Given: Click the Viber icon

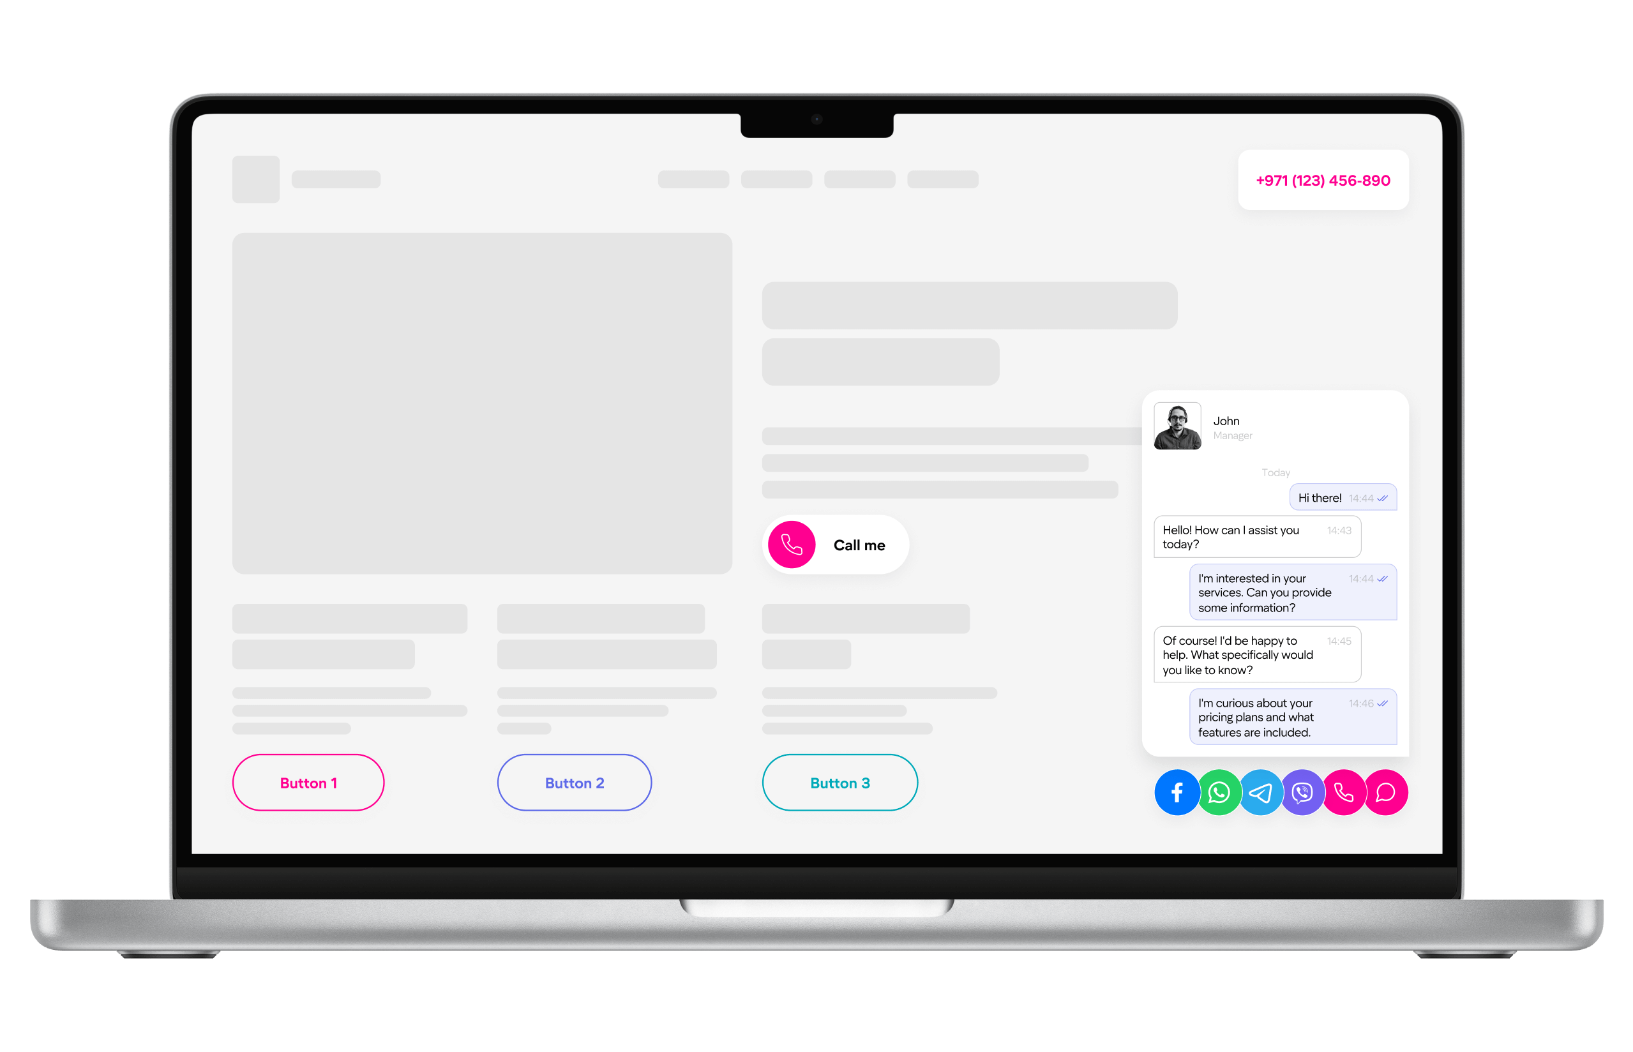Looking at the screenshot, I should 1302,792.
